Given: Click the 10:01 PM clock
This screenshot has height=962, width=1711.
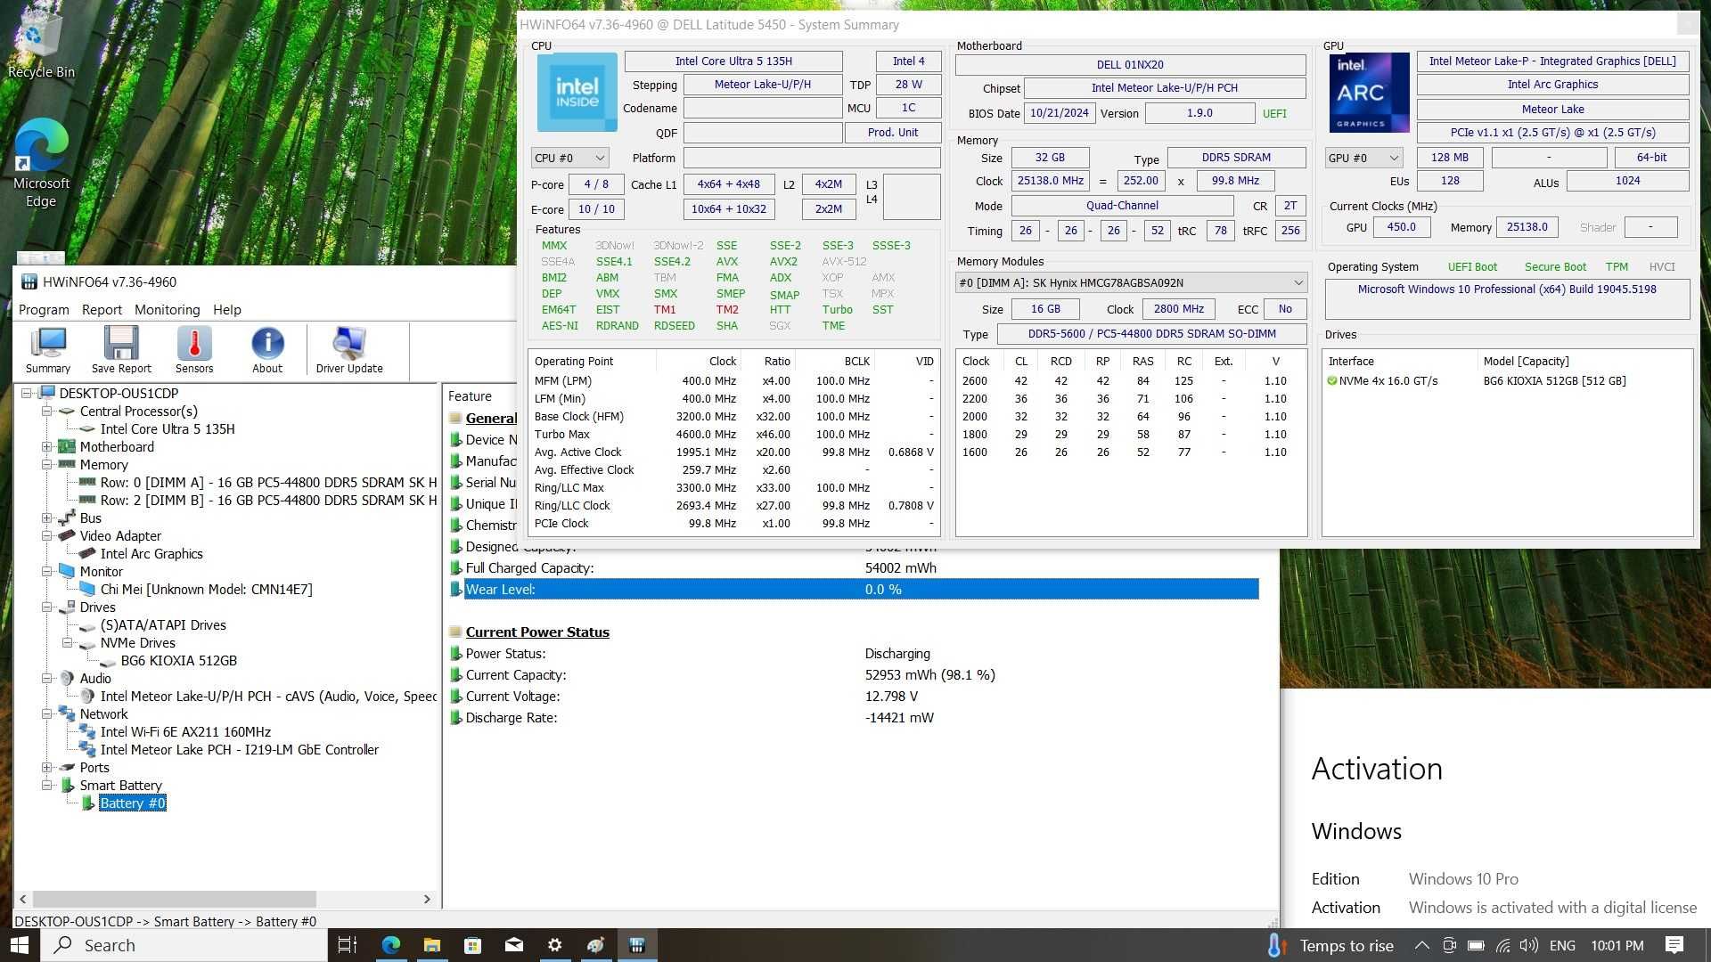Looking at the screenshot, I should tap(1617, 945).
